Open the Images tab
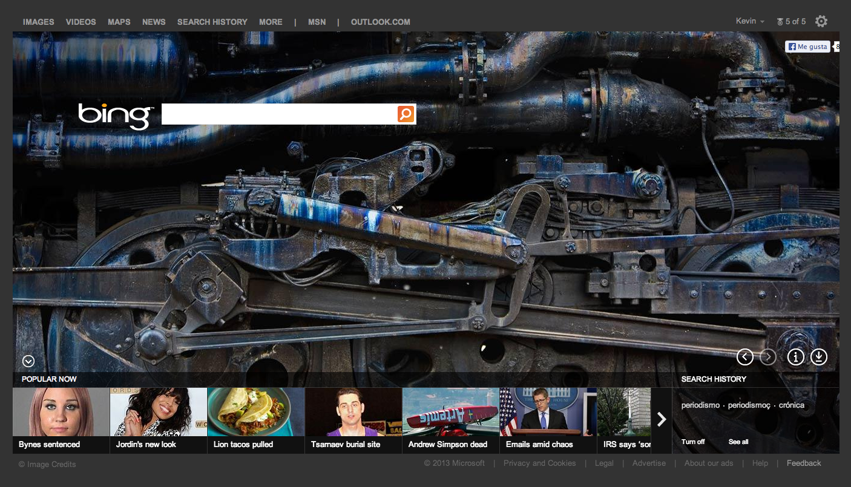Viewport: 851px width, 487px height. [x=39, y=22]
